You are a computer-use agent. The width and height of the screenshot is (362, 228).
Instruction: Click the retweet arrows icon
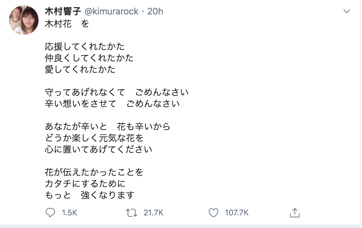[x=132, y=213]
